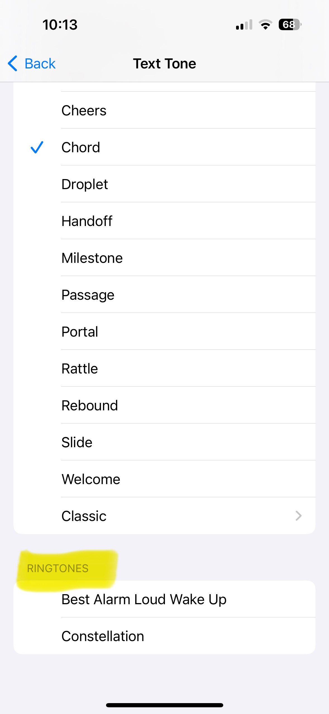The image size is (329, 714).
Task: Expand the Classic tones chevron
Action: 298,516
